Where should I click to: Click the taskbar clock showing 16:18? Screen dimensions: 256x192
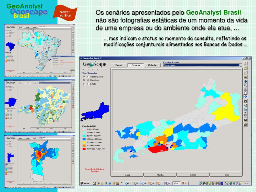tap(246, 183)
